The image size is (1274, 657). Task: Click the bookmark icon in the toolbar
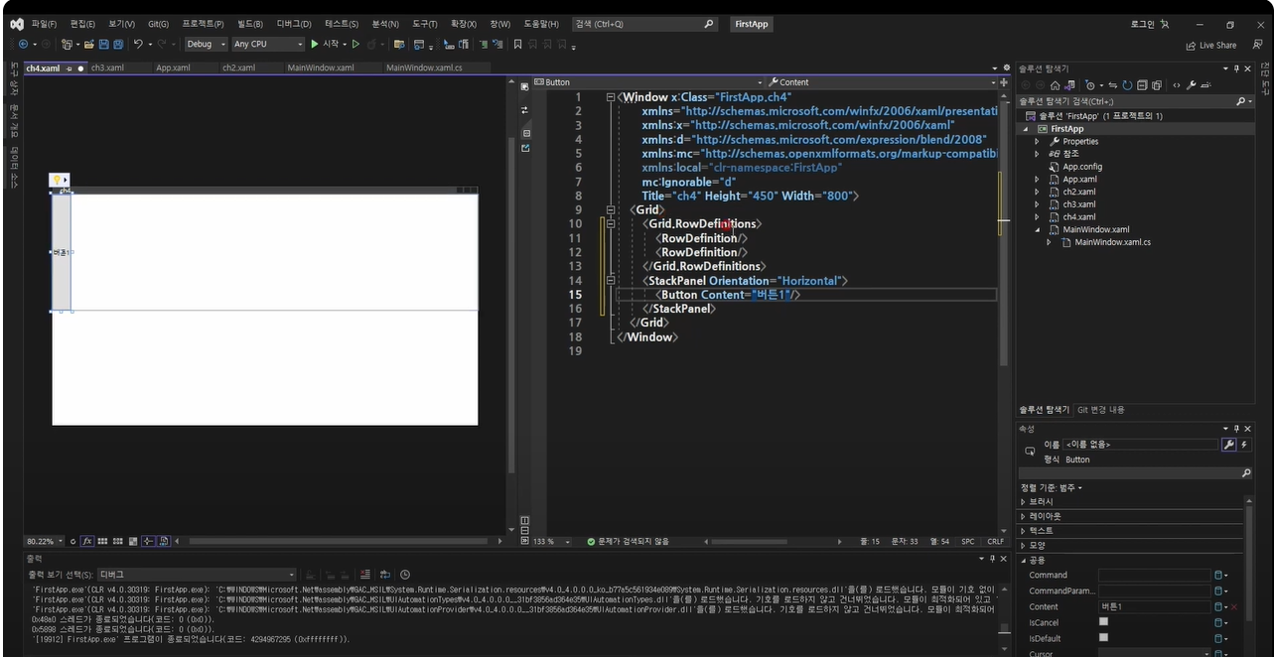[x=517, y=44]
